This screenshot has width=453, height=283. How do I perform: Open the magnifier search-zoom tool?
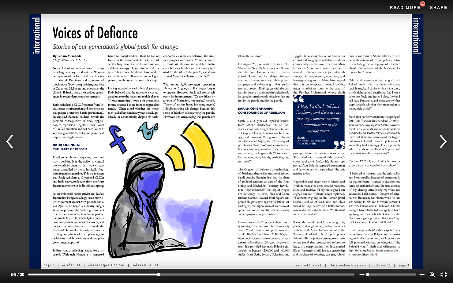point(432,274)
